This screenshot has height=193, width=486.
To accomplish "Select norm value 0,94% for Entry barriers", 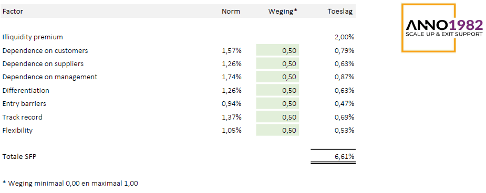I will tap(232, 104).
